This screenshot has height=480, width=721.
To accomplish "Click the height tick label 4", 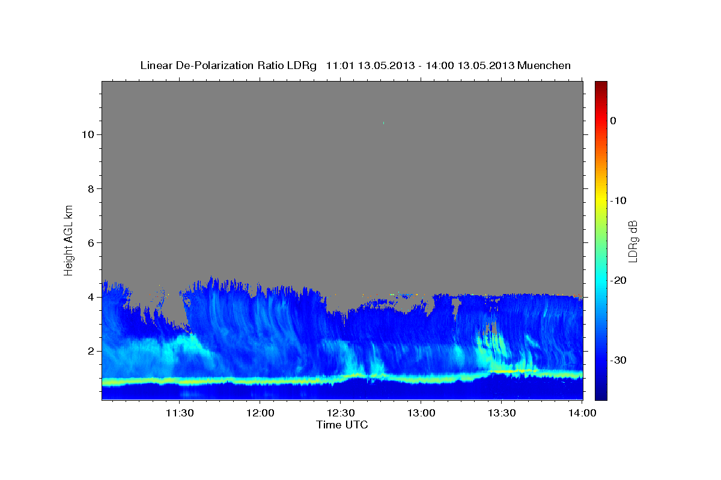I will coord(90,296).
